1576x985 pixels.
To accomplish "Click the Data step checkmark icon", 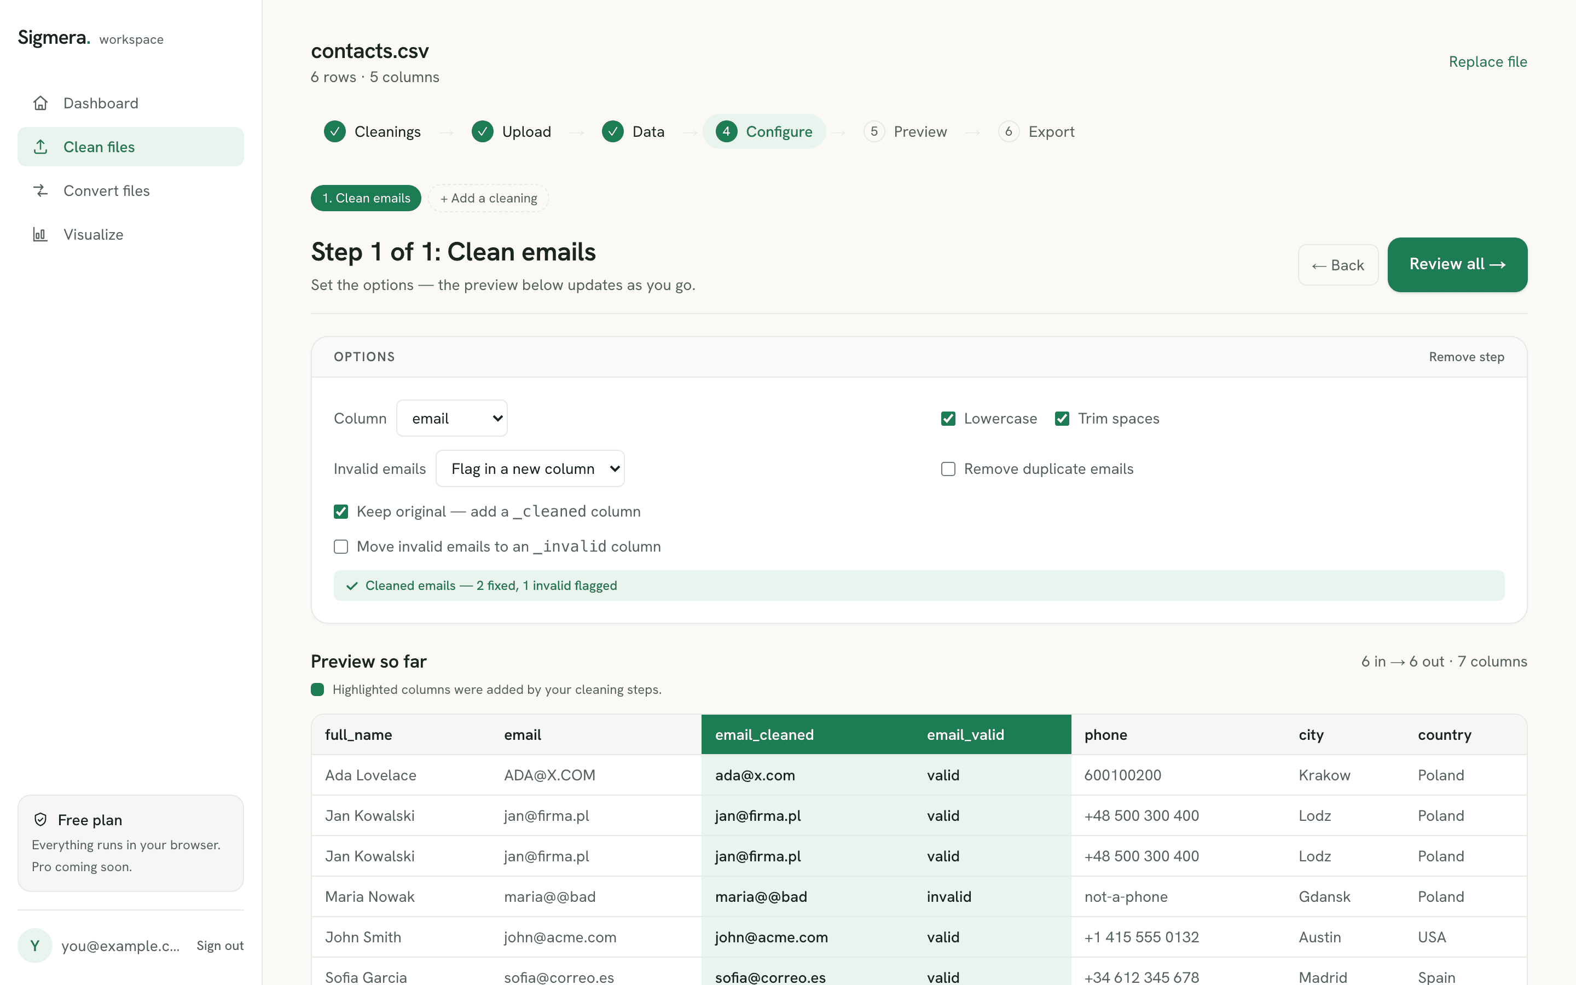I will click(x=613, y=131).
